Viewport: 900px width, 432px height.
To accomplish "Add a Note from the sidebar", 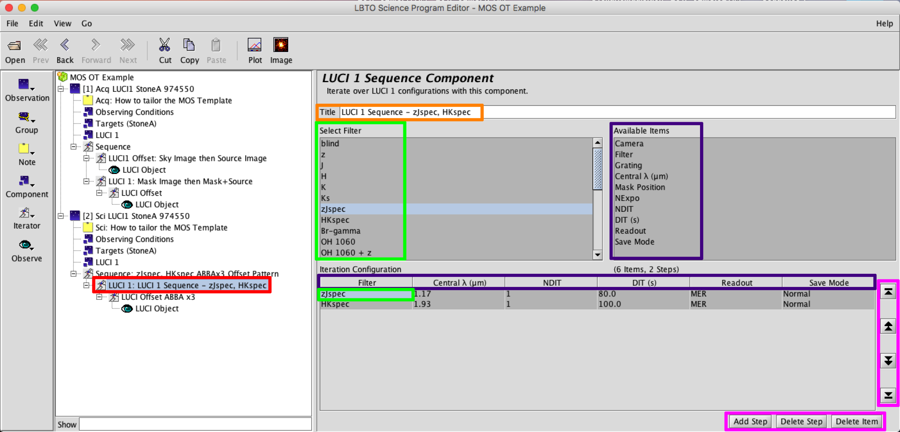I will click(27, 155).
